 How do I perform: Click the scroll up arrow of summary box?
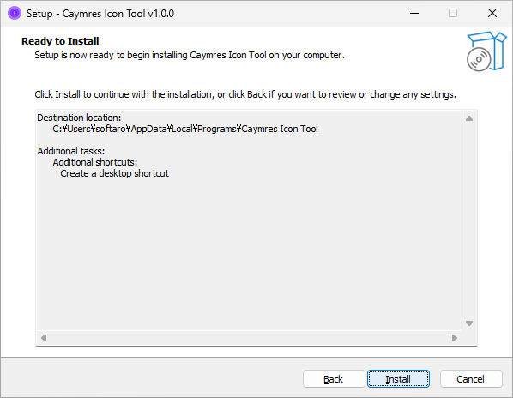(469, 118)
